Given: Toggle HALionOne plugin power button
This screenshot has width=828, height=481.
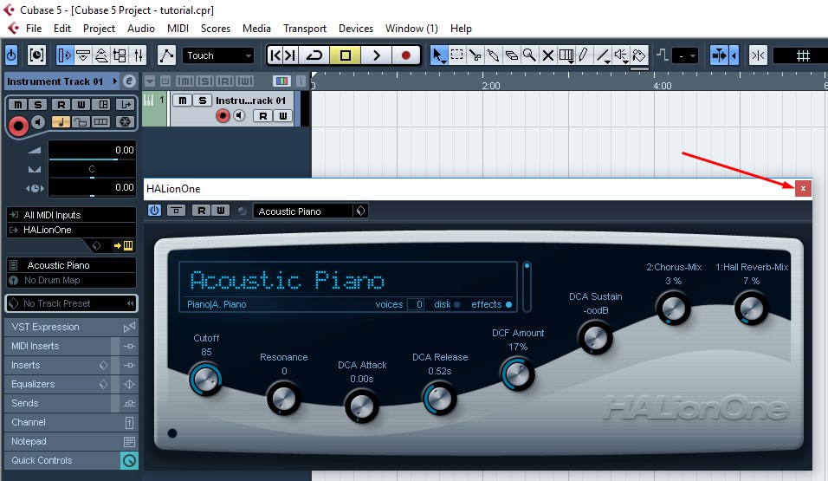Looking at the screenshot, I should [154, 211].
